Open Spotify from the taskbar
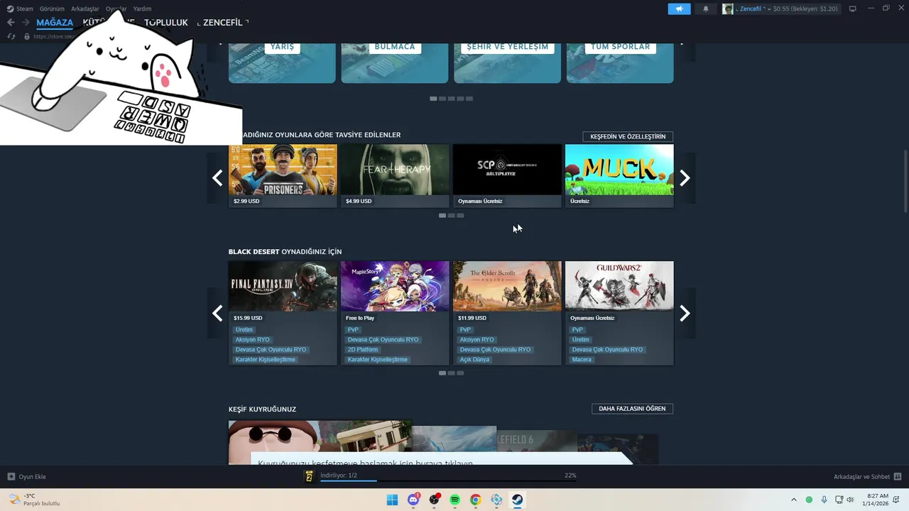 pos(454,500)
